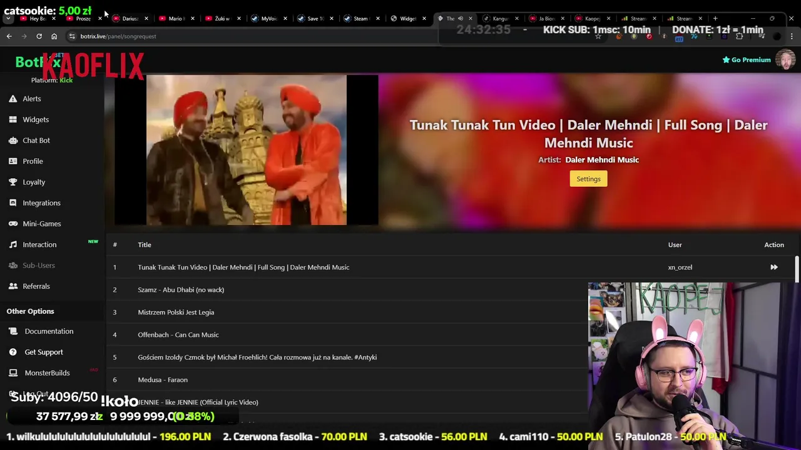801x450 pixels.
Task: Open the Sub-Users people icon
Action: point(13,266)
